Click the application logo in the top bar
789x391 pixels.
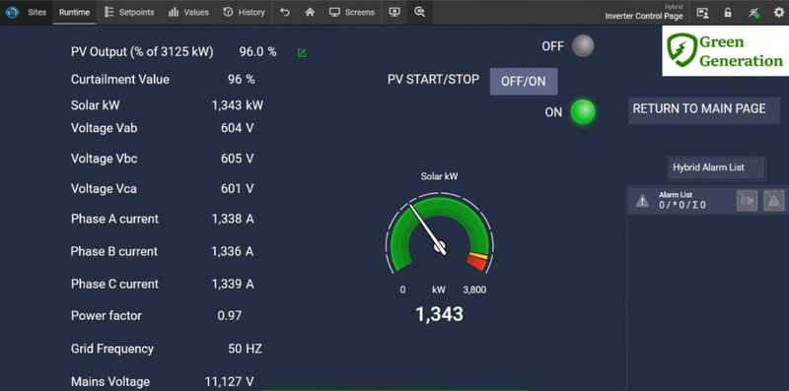tap(12, 12)
